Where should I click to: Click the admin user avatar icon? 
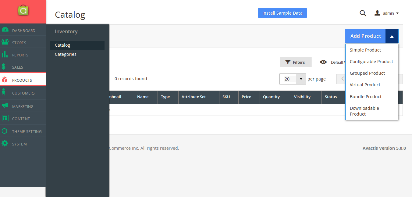point(378,13)
